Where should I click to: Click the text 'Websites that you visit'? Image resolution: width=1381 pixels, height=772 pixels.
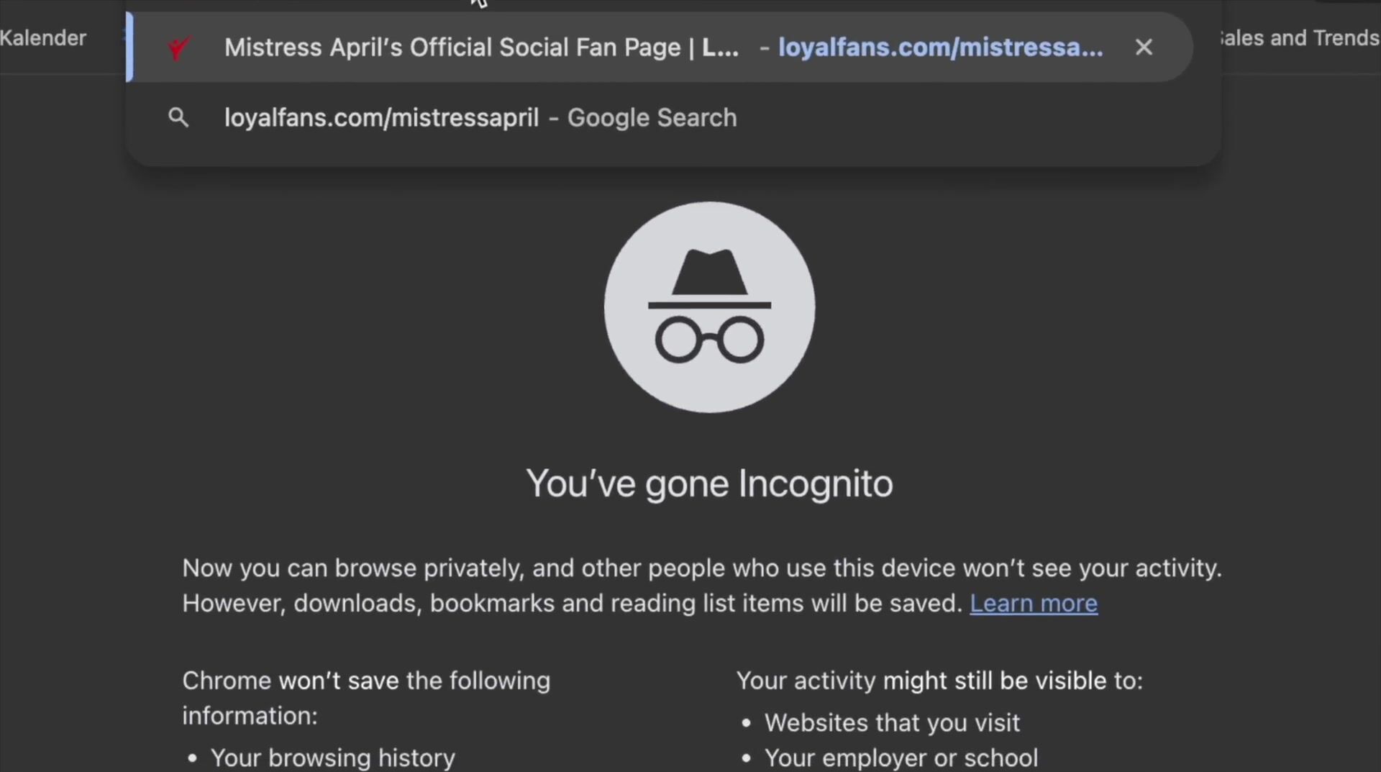(x=892, y=722)
